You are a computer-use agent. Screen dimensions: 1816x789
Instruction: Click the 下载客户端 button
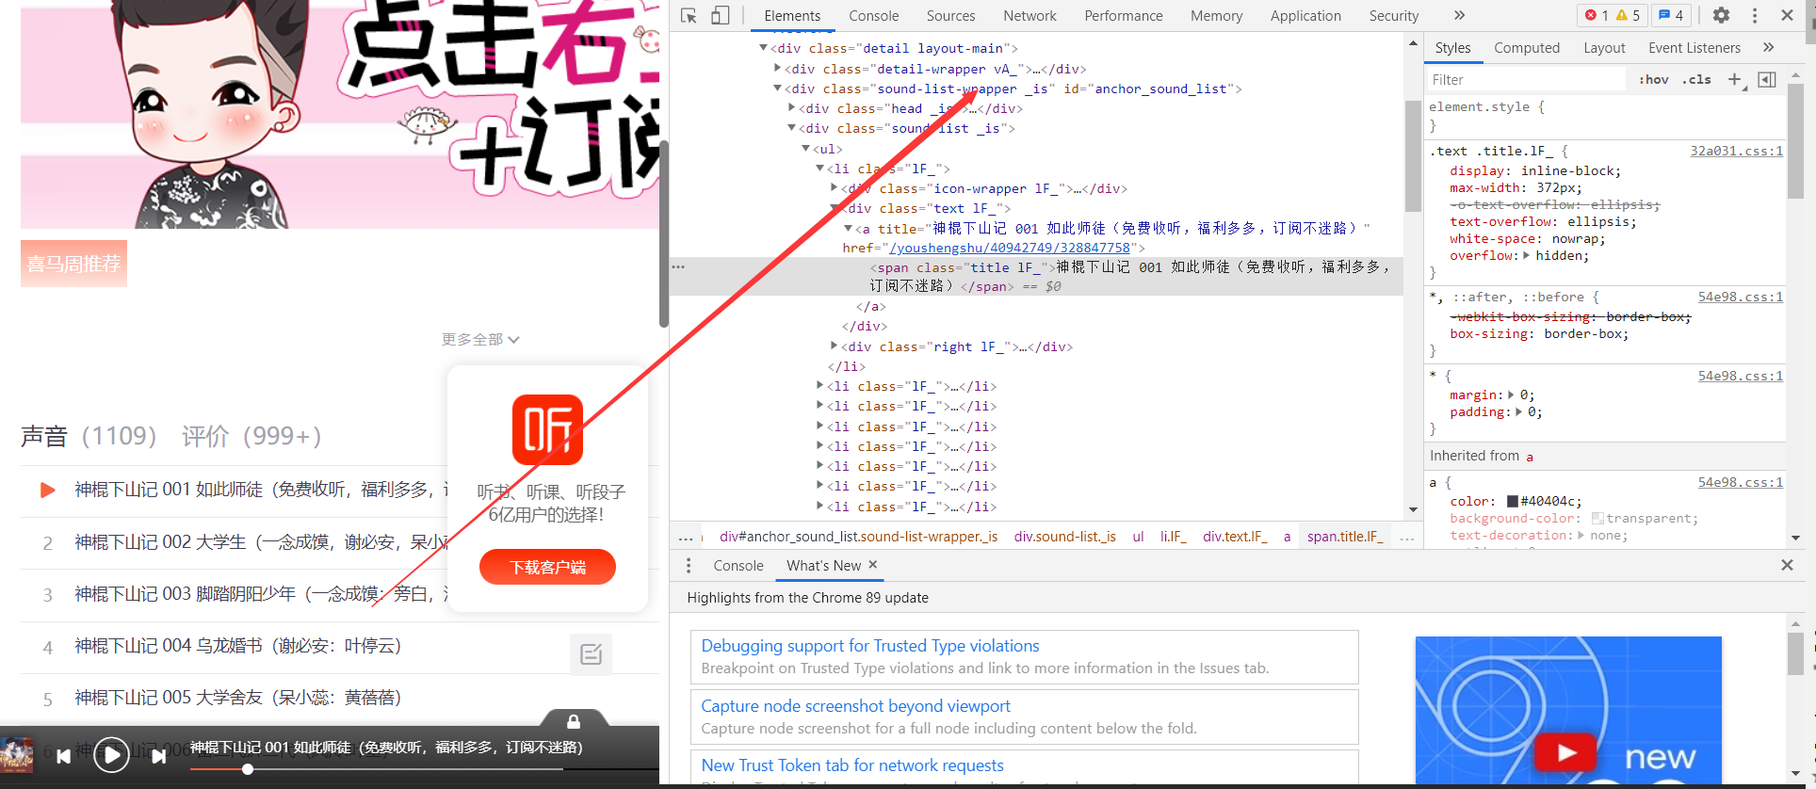click(x=547, y=567)
